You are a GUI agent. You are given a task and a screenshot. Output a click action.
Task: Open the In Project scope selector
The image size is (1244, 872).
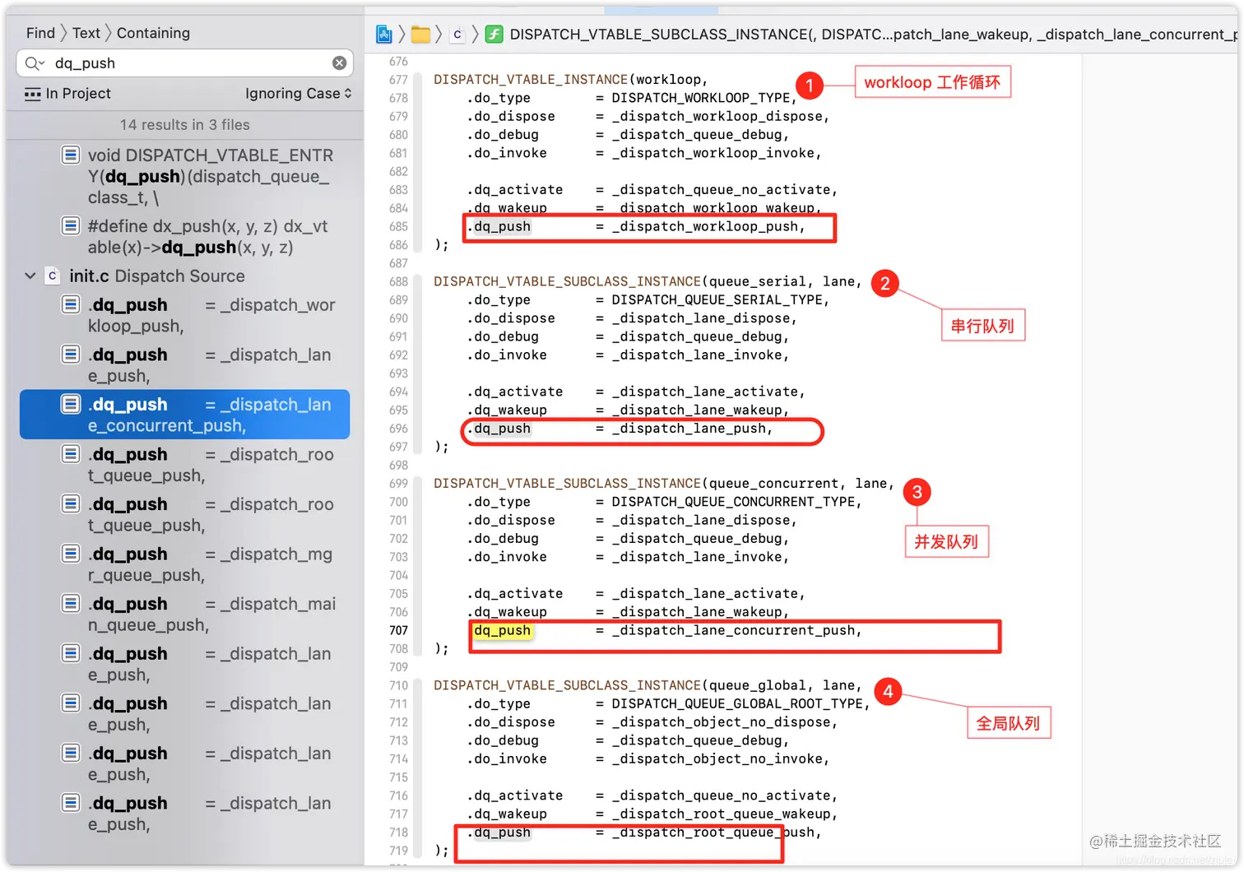pos(67,94)
